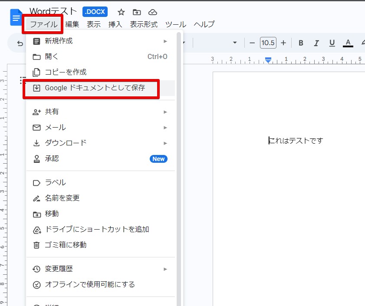This screenshot has height=306, width=365.
Task: Select ダウンロード menu entry
Action: point(100,143)
